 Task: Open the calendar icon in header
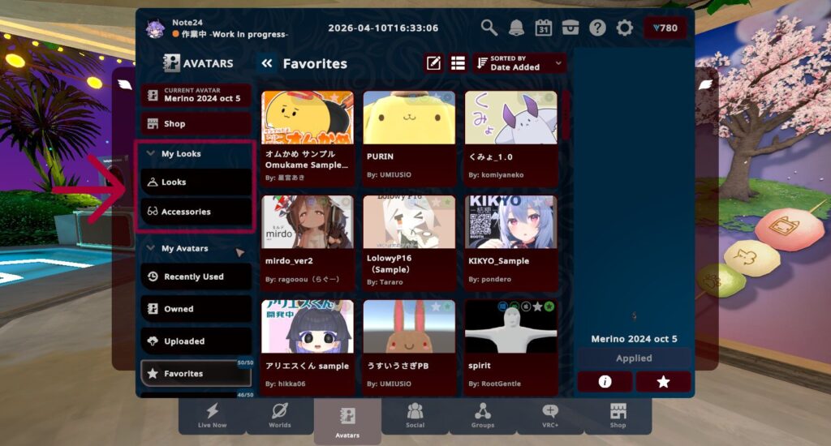pos(544,28)
